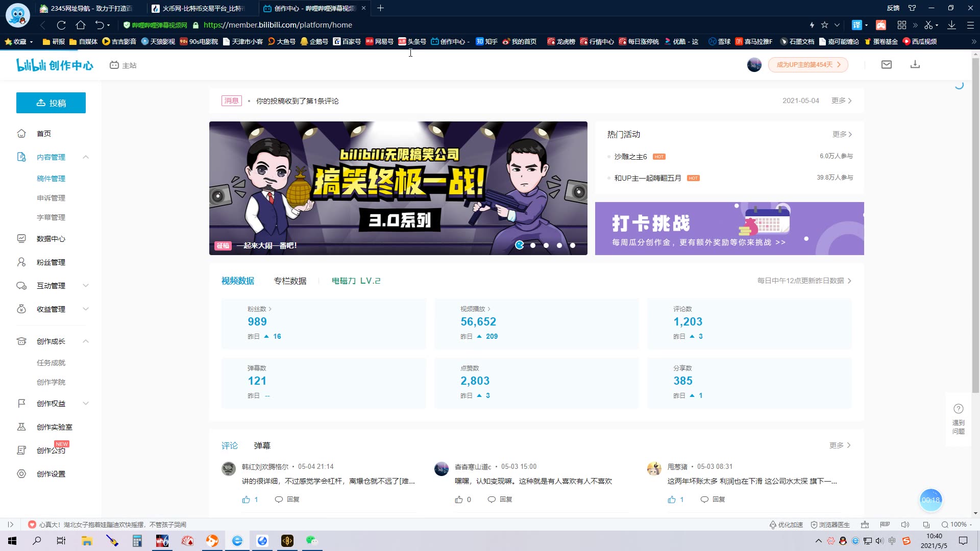Open 字幕管理 in sidebar
This screenshot has height=551, width=980.
(51, 217)
